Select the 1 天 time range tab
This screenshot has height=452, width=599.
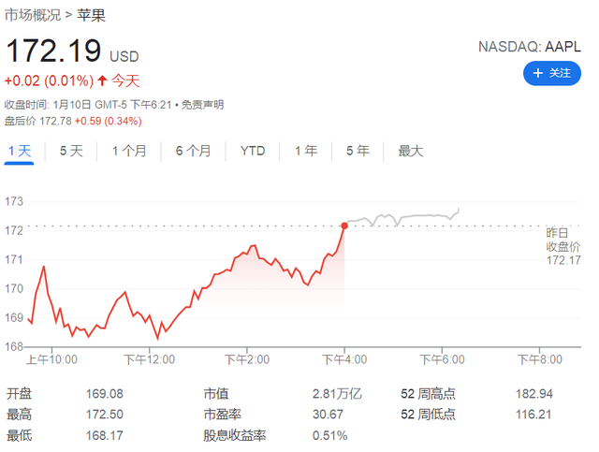click(x=20, y=151)
